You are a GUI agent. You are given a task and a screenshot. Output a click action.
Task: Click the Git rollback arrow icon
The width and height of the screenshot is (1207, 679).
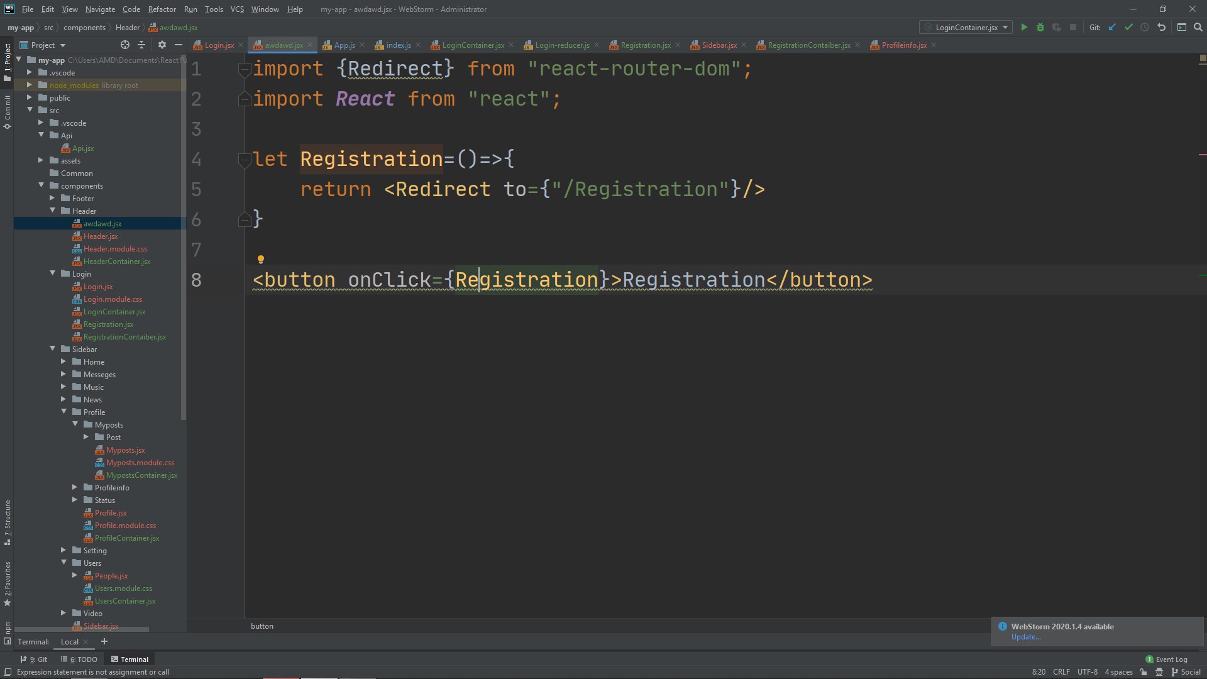1161,27
